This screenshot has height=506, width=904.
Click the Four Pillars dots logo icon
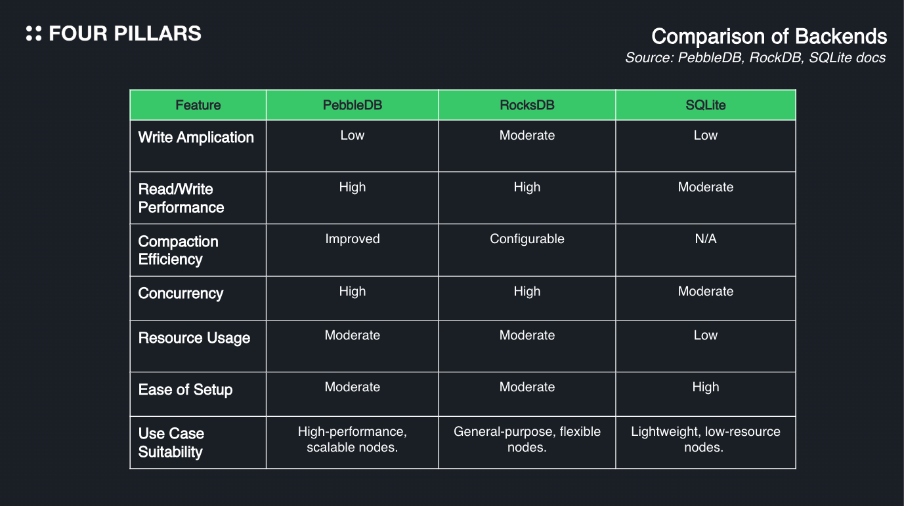point(33,34)
